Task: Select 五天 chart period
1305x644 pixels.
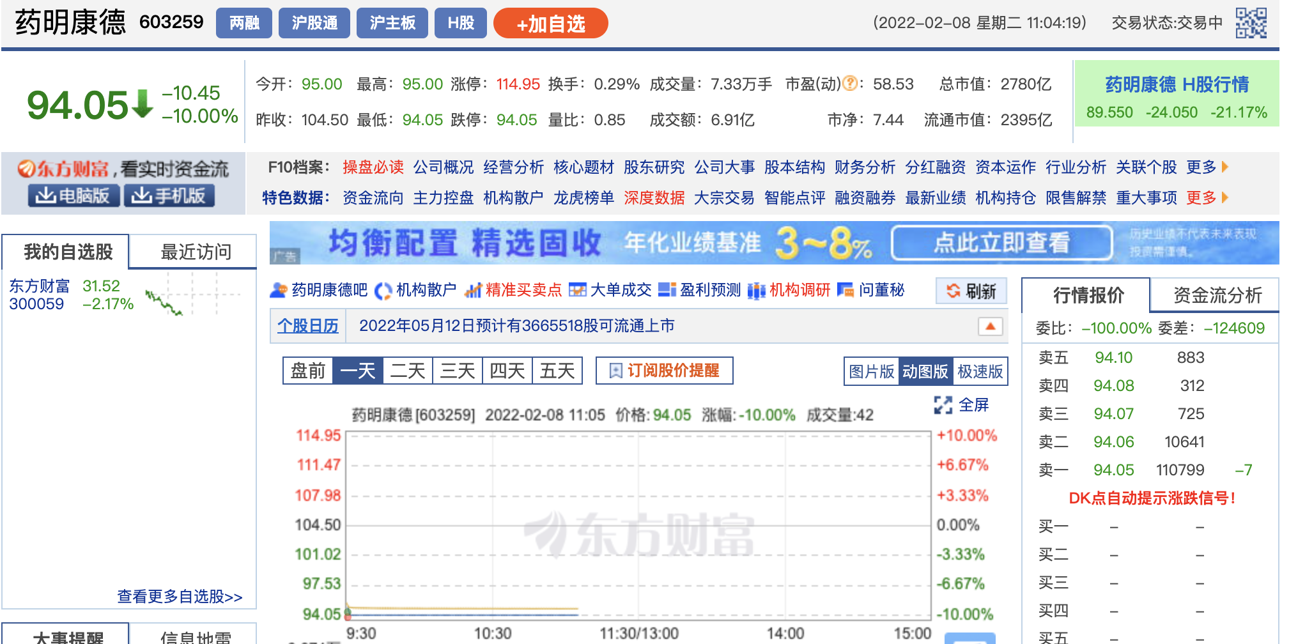Action: pyautogui.click(x=557, y=371)
